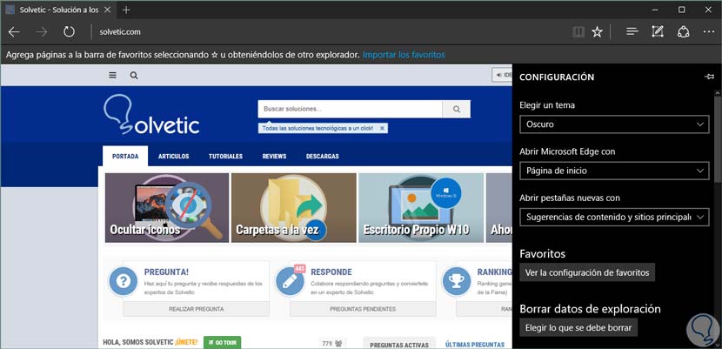Click the PREGUNTAS PENDIENTES button
722x349 pixels.
coord(363,309)
